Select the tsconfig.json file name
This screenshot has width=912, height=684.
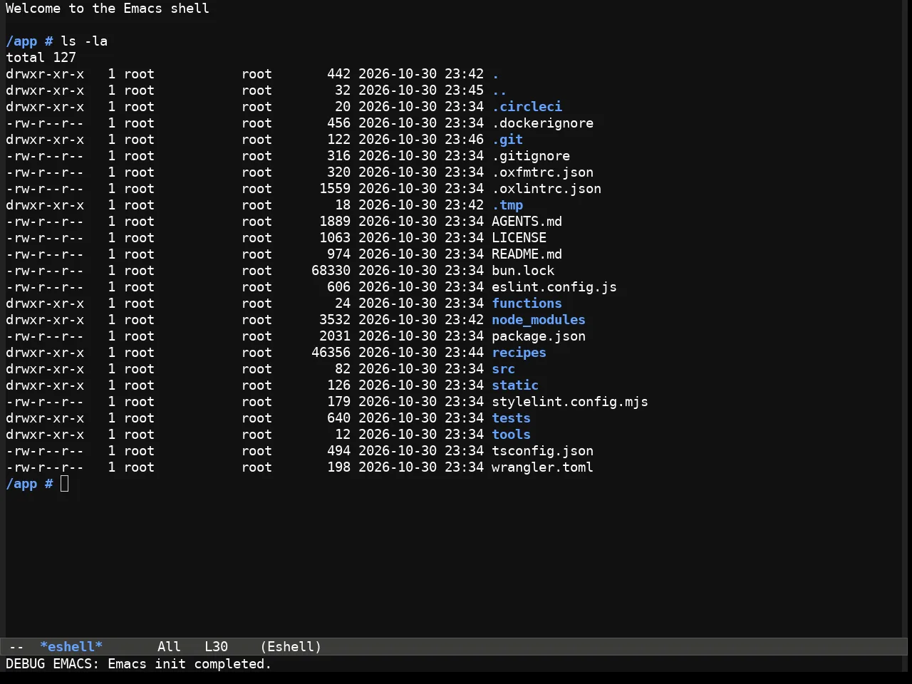coord(542,451)
